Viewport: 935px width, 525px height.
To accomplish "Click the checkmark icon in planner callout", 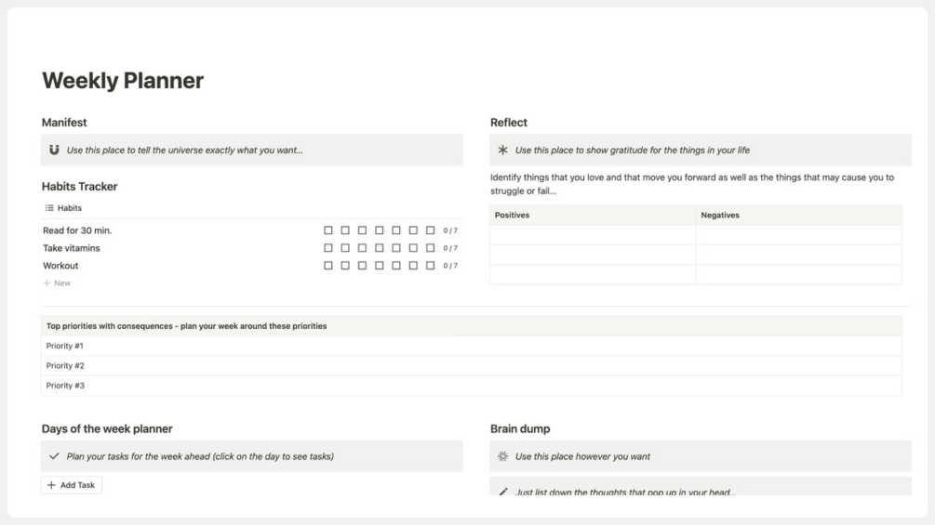I will coord(54,456).
